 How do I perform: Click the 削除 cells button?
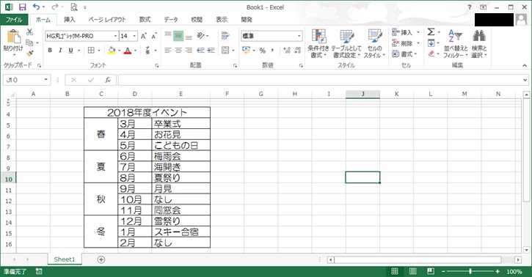[406, 43]
